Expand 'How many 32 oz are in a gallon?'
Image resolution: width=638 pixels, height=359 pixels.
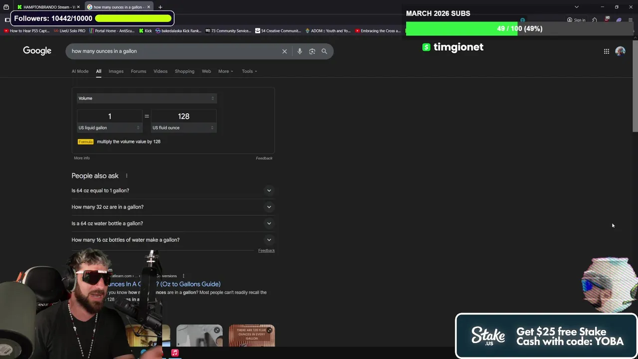tap(173, 207)
